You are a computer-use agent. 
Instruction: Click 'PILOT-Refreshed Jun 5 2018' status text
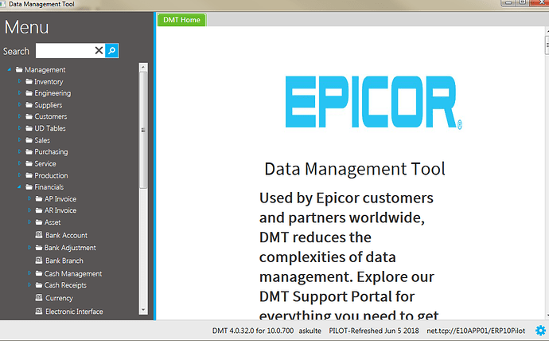click(x=374, y=331)
